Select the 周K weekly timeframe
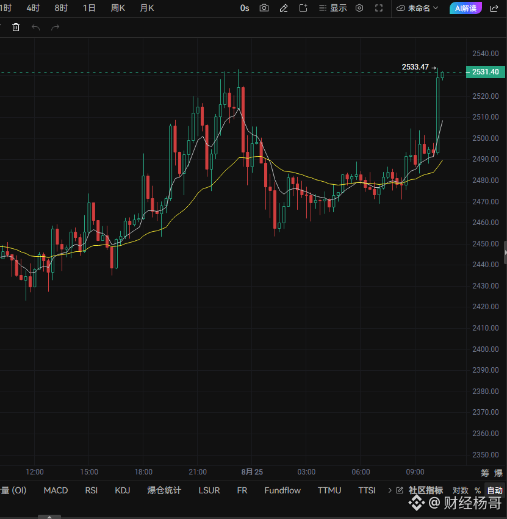The image size is (507, 519). click(x=118, y=8)
